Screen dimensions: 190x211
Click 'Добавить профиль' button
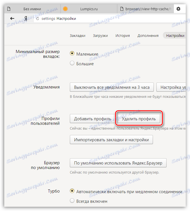pos(92,119)
